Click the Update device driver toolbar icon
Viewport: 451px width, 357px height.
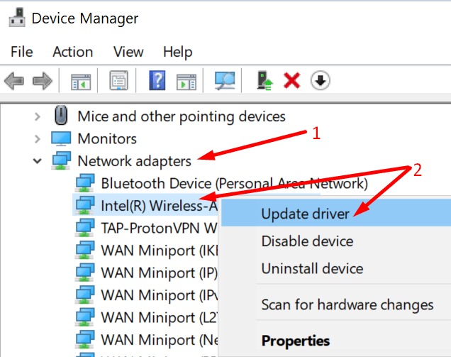coord(265,81)
